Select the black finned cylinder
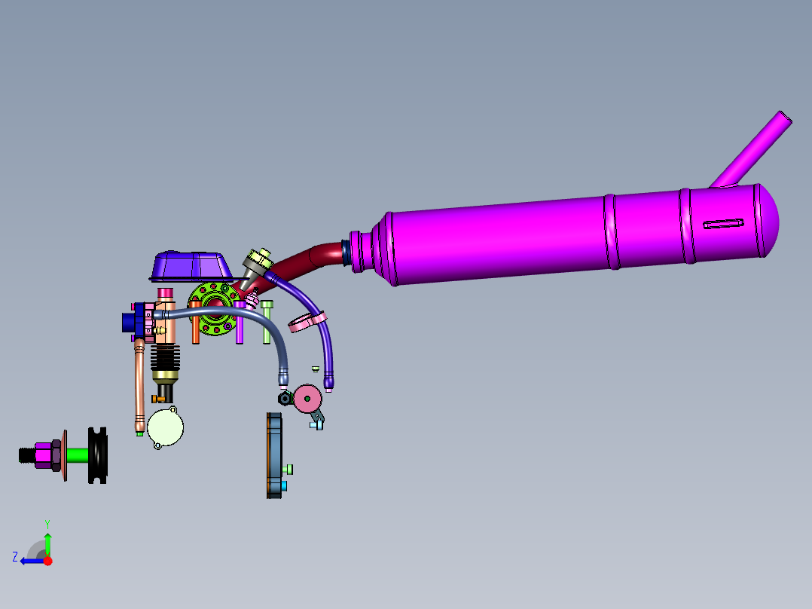Screen dimensions: 812x609 tap(165, 357)
